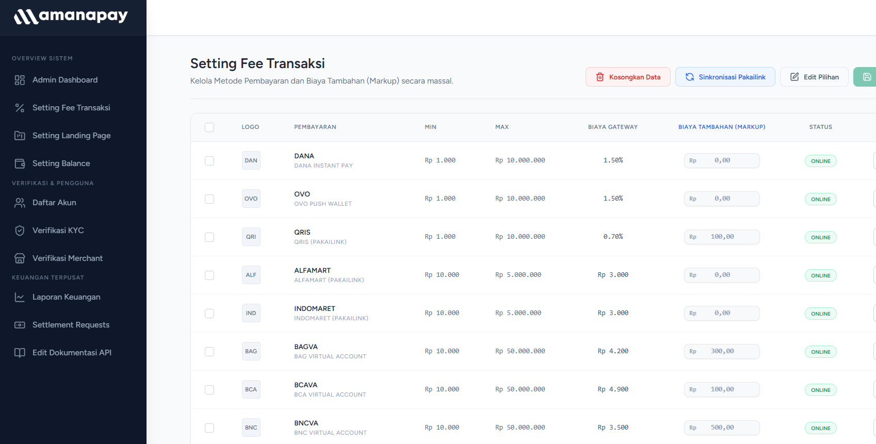
Task: Click the BNC logo thumbnail
Action: 251,427
